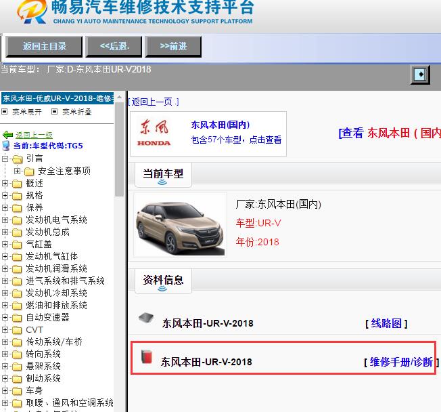Select the 资料信息 tab
The width and height of the screenshot is (441, 412).
tap(163, 281)
